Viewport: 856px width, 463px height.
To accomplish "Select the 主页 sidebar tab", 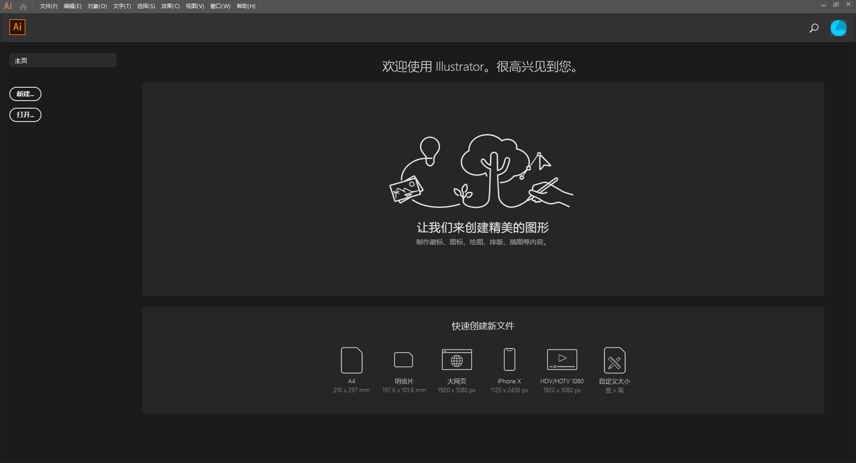I will point(63,60).
